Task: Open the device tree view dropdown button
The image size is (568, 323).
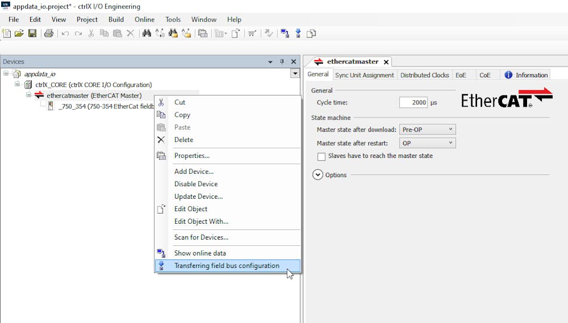Action: coord(295,73)
